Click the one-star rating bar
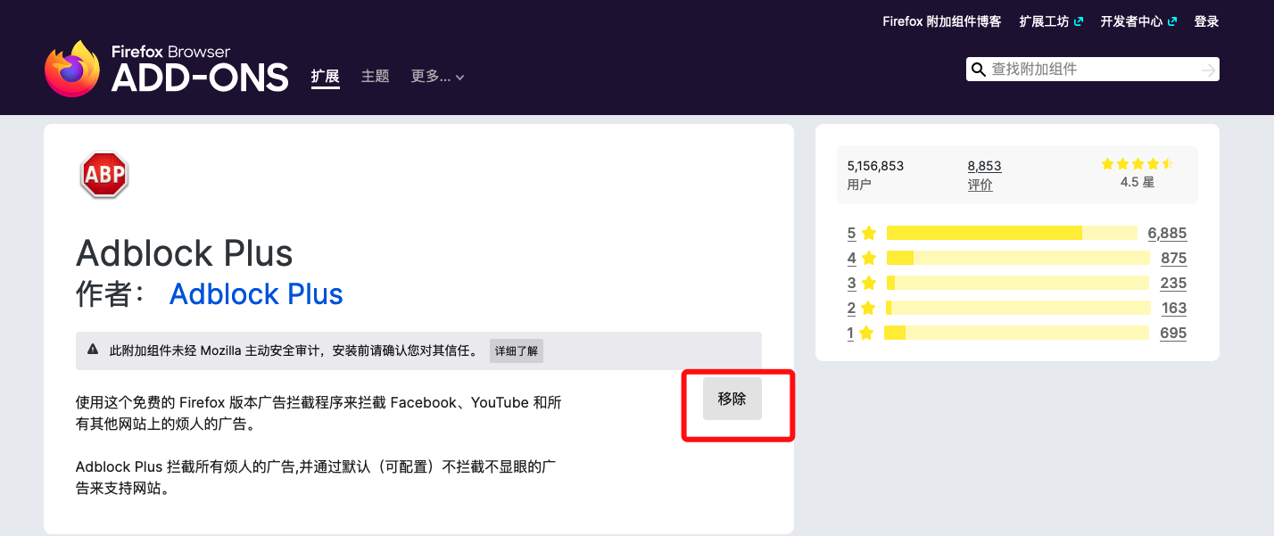Viewport: 1274px width, 536px height. (x=1016, y=333)
